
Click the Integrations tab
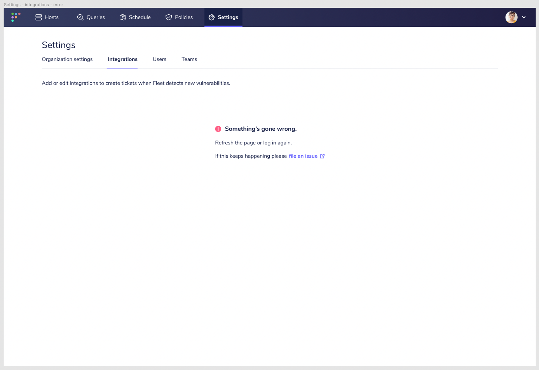coord(122,59)
